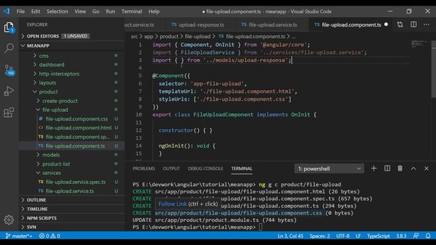Click the master branch indicator
This screenshot has width=436, height=245.
pos(18,236)
